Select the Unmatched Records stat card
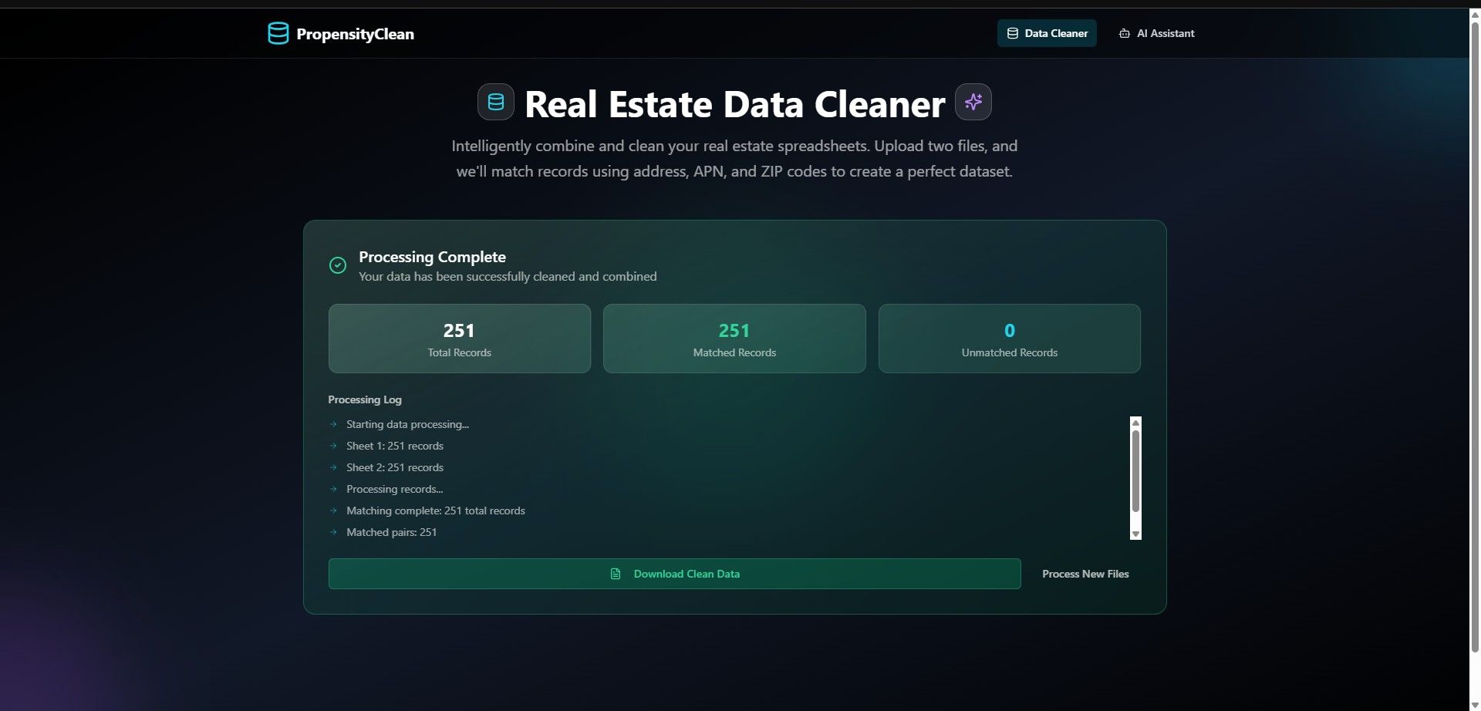Screen dimensions: 1481x711 point(1010,339)
